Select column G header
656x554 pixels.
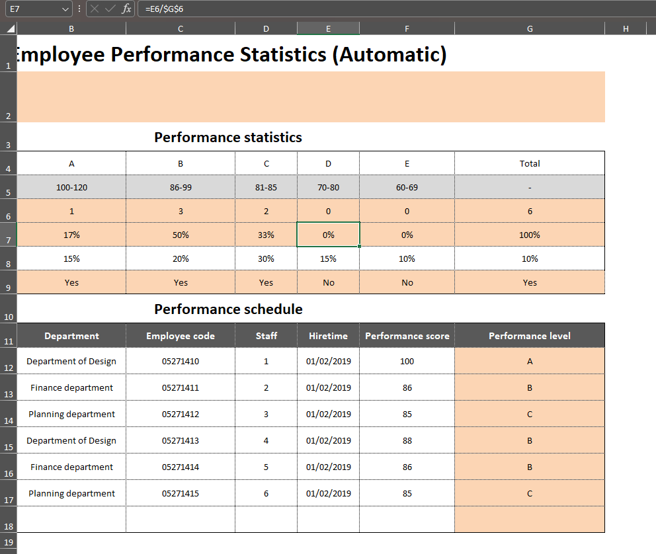(530, 28)
